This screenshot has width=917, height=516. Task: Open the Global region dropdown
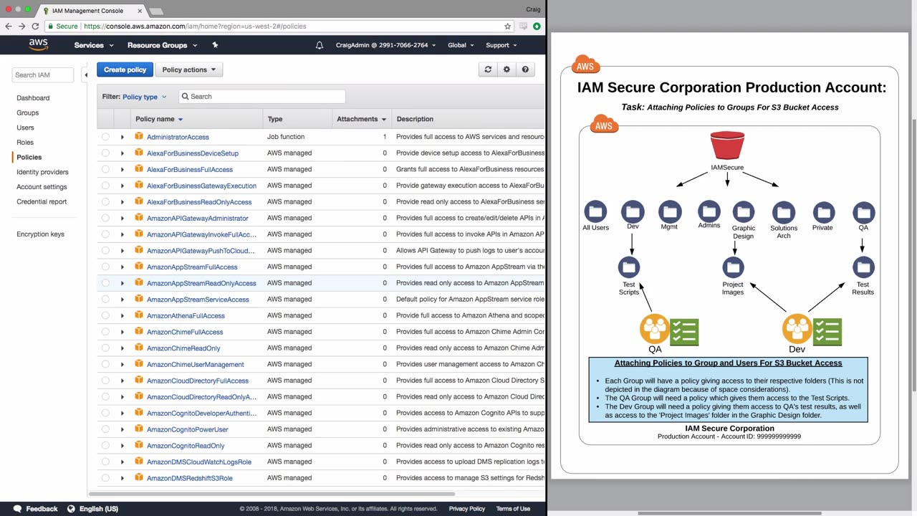(461, 45)
